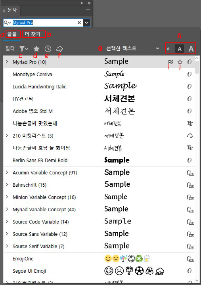Click the Sample preview for Source Code Variable
The height and width of the screenshot is (285, 201).
118,222
